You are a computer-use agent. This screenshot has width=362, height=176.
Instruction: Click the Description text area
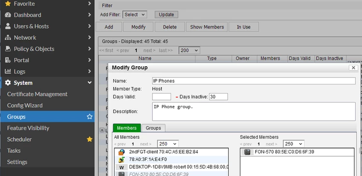254,111
